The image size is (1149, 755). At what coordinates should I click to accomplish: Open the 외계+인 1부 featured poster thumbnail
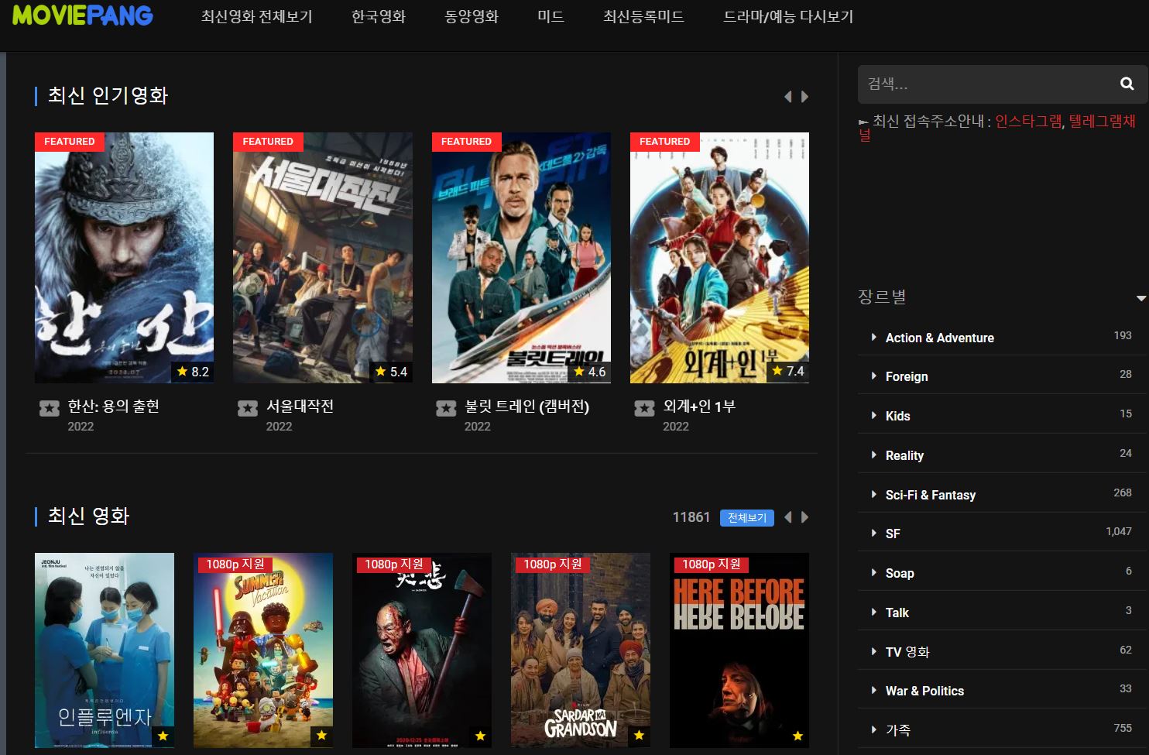719,258
